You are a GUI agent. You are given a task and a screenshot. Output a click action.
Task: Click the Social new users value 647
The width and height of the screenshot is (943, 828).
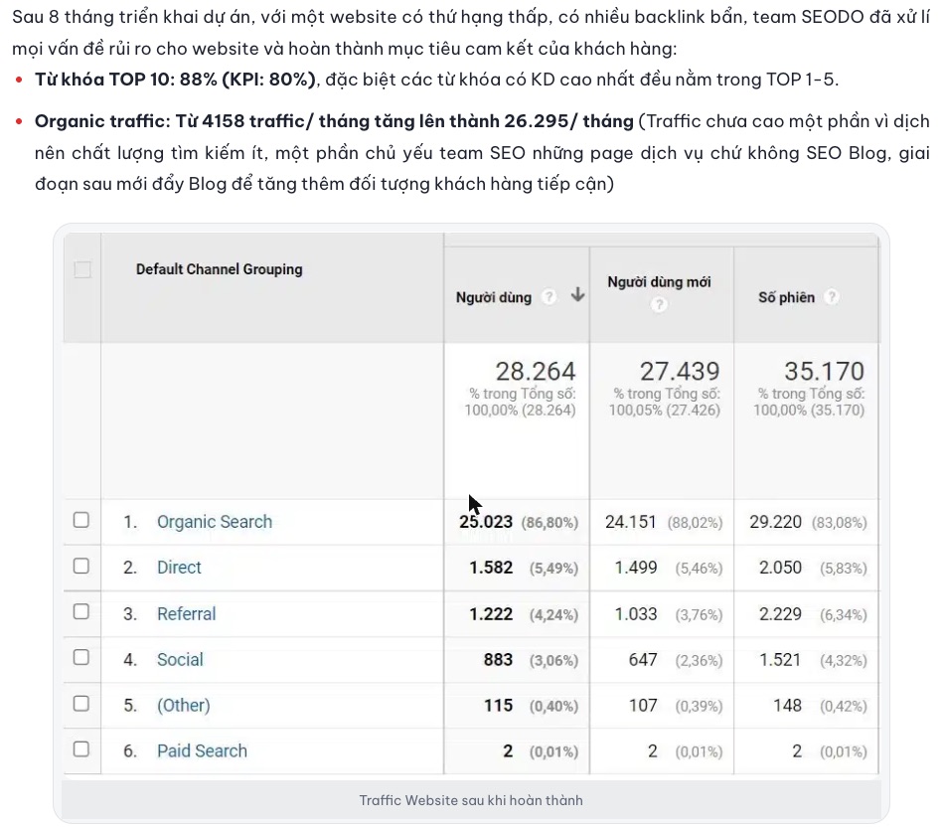643,659
